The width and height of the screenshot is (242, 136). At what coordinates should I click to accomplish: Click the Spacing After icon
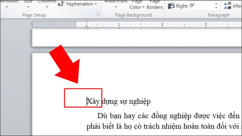(227, 6)
